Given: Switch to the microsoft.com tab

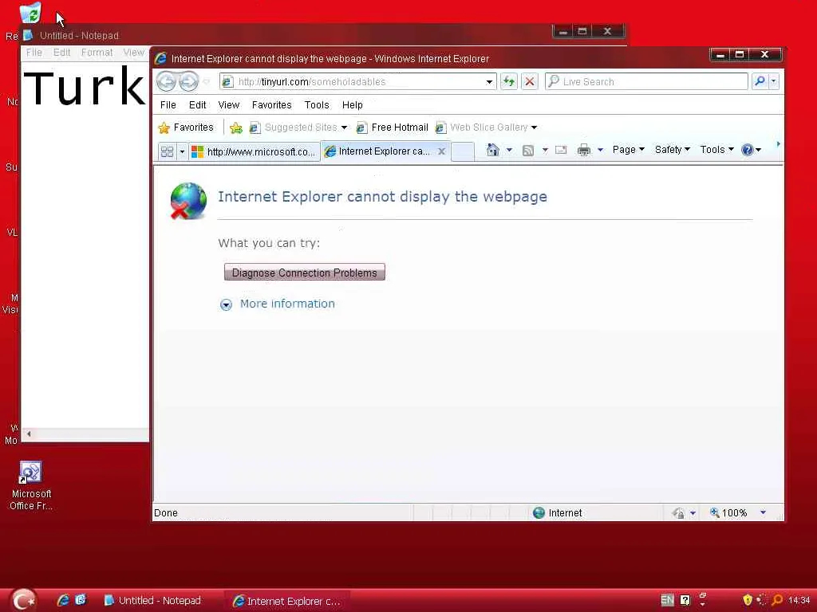Looking at the screenshot, I should coord(254,152).
